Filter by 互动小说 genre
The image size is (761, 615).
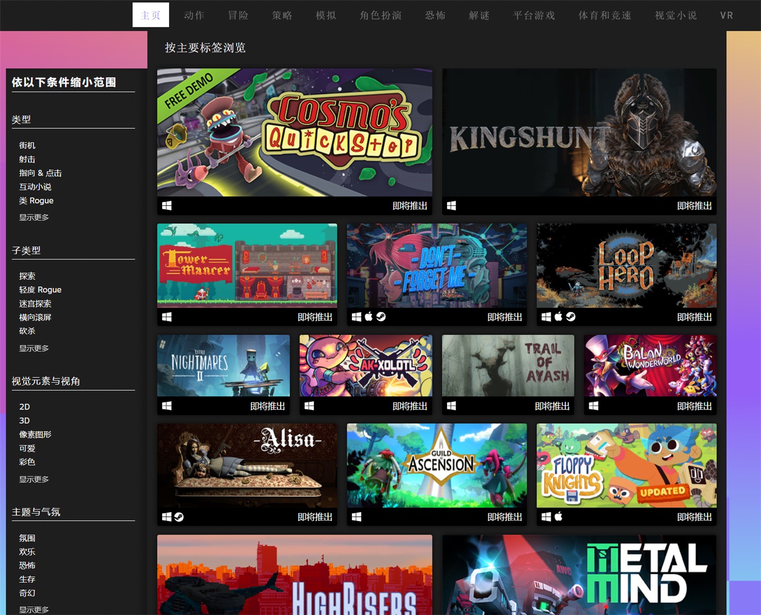(35, 187)
